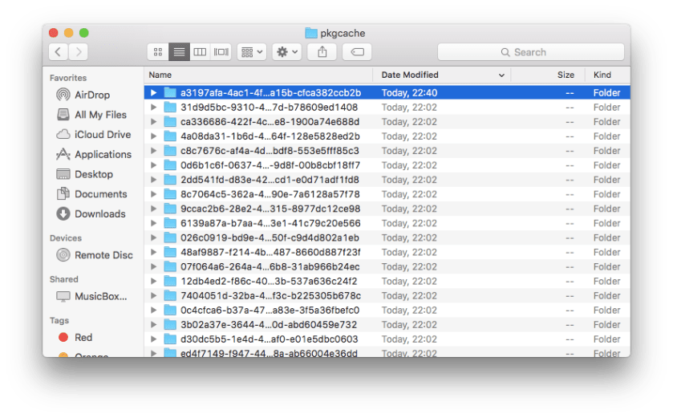
Task: Select folder 6139a87a-b7aa-4...3e1-41c79c20e566
Action: 387,223
